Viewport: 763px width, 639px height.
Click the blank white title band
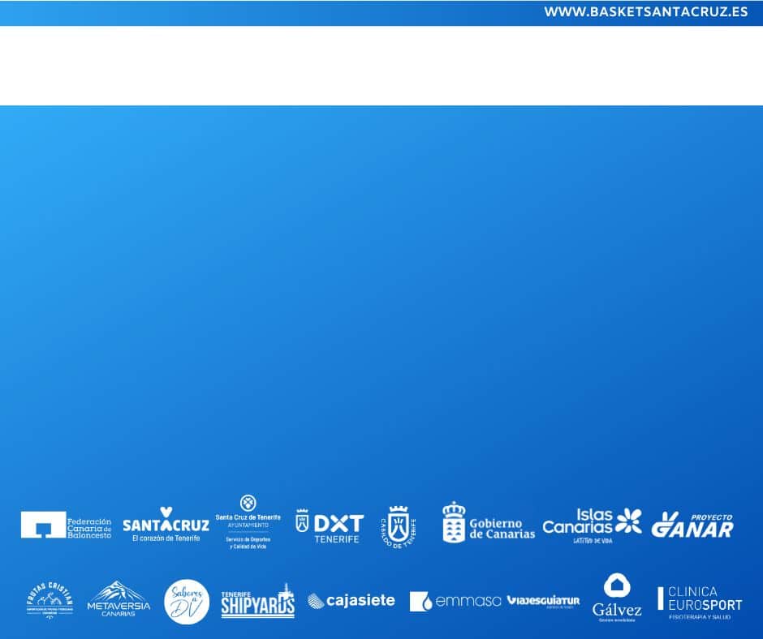click(x=381, y=66)
